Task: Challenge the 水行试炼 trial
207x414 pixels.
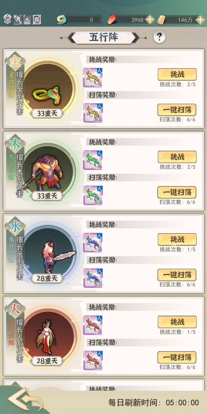Action: pyautogui.click(x=177, y=239)
